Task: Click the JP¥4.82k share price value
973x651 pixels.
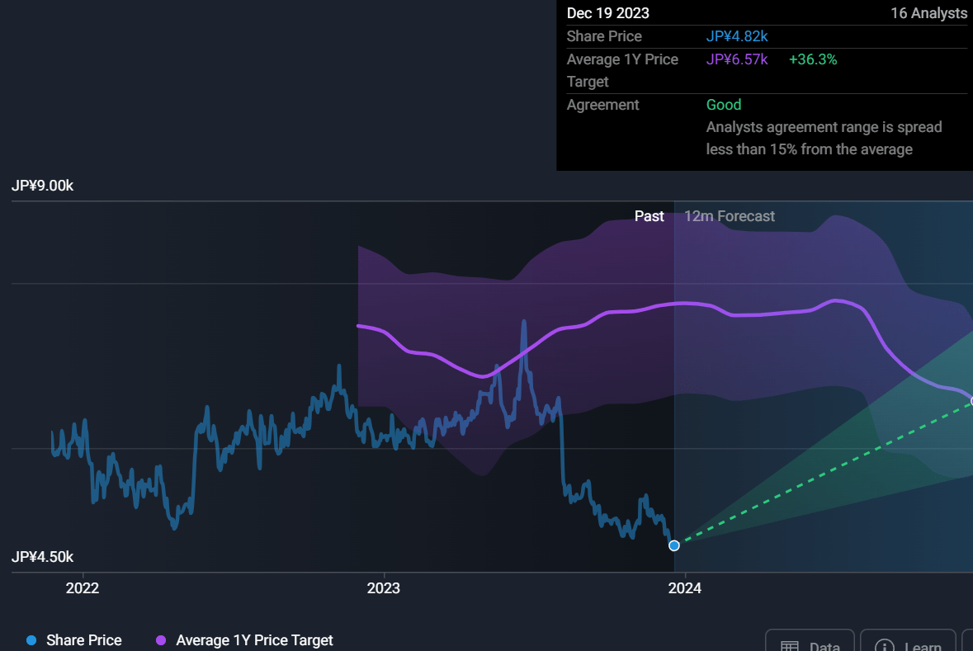Action: (737, 36)
